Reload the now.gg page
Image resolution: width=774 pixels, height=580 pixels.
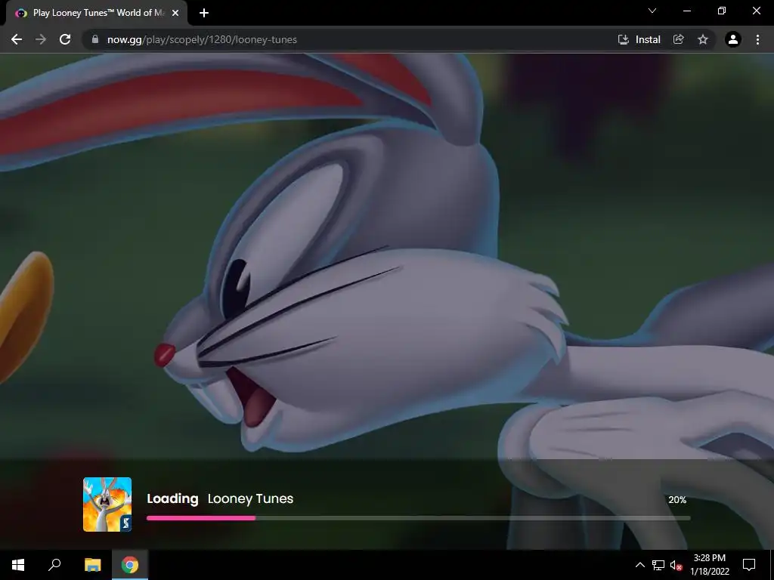65,39
